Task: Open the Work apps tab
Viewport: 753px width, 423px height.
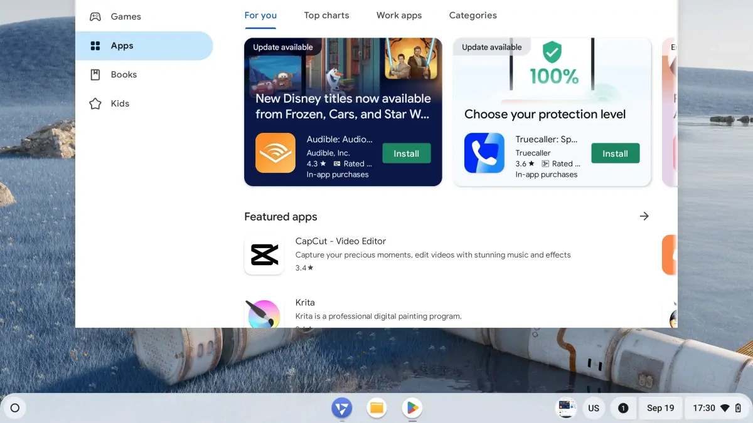Action: tap(399, 15)
